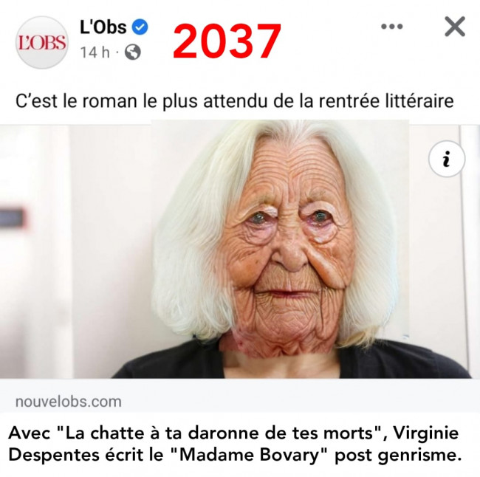Click the blue verified badge next to L'Obs
Image resolution: width=480 pixels, height=477 pixels.
click(x=140, y=27)
